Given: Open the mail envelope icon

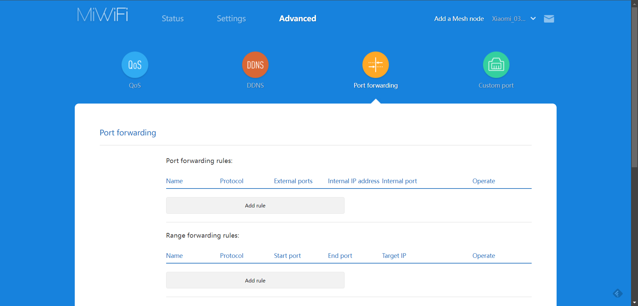Looking at the screenshot, I should click(x=549, y=19).
